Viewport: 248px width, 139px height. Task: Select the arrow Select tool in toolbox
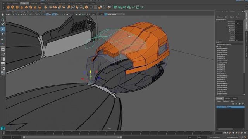3,15
